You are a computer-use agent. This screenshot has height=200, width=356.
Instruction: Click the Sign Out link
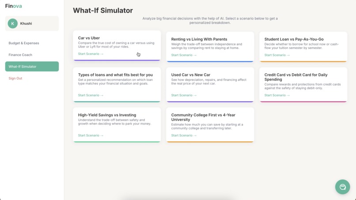point(15,78)
